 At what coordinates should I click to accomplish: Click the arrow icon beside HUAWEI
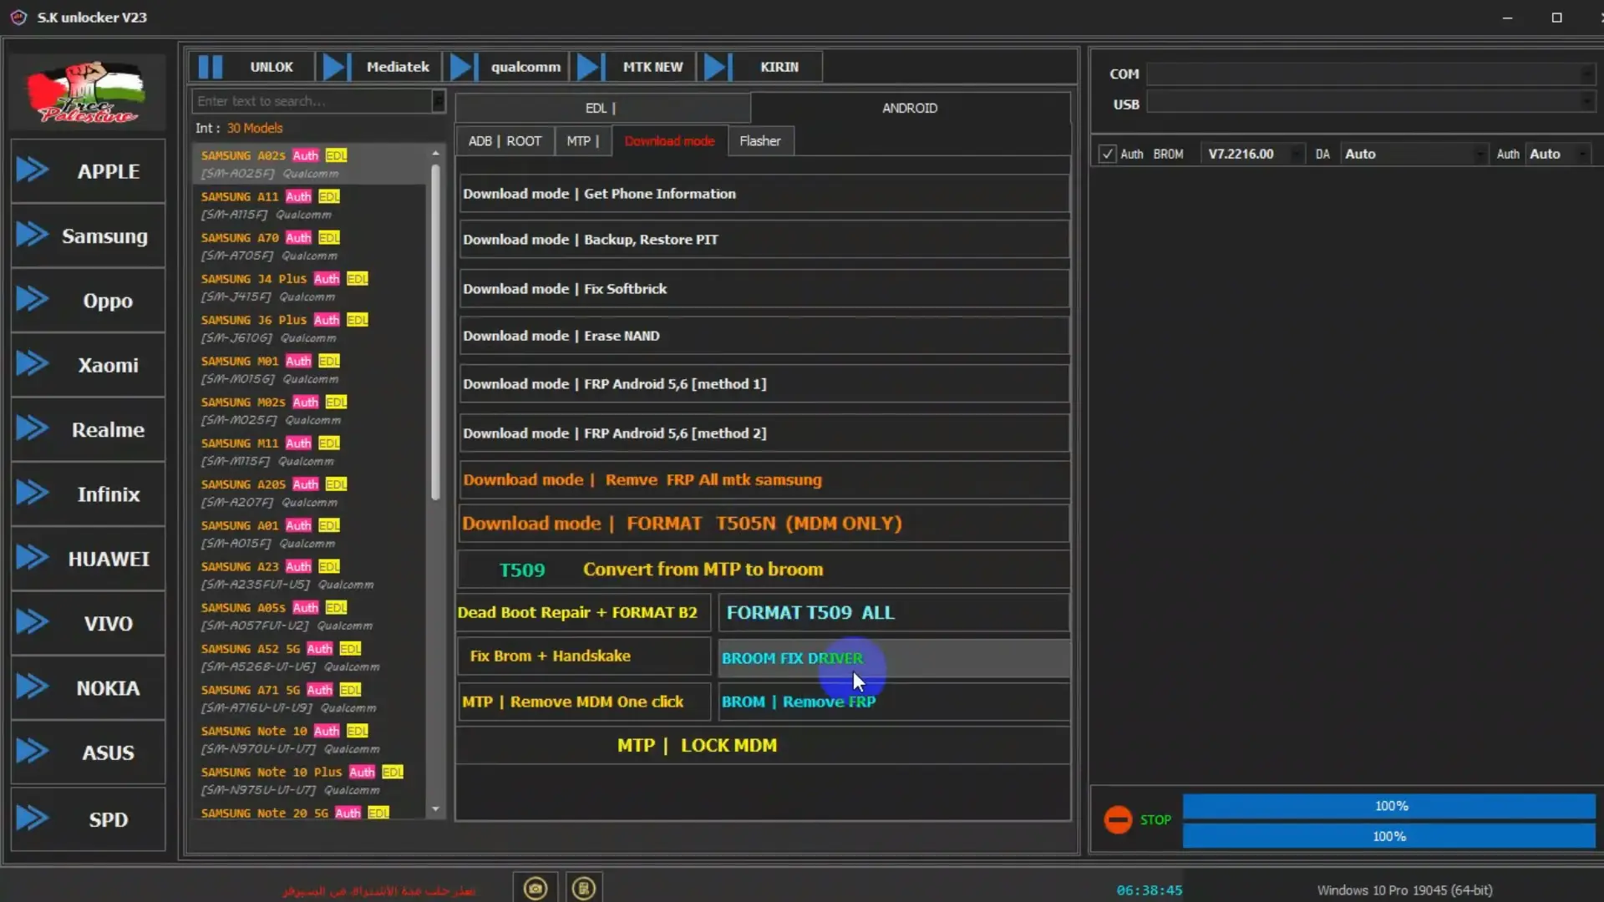click(x=33, y=557)
